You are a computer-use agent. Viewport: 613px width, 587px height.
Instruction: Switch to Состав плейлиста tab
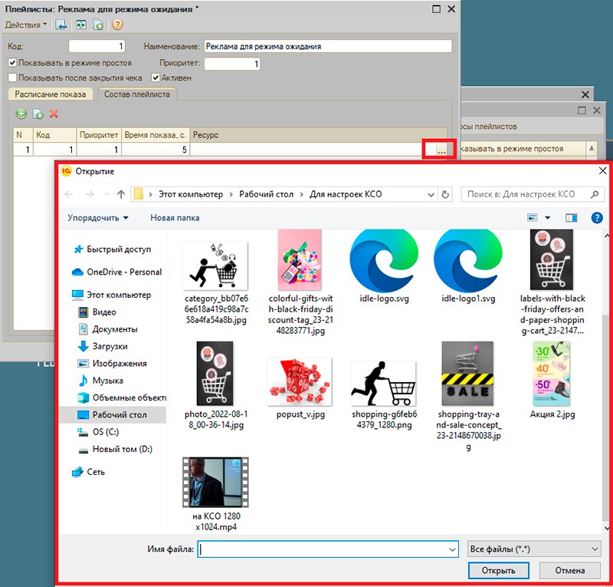point(137,94)
